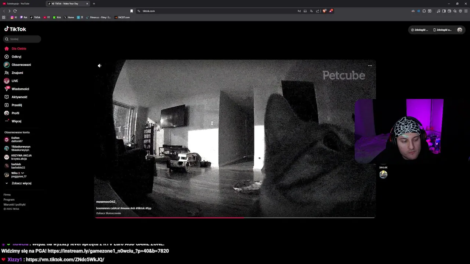Open Brave Rewards triangle icon

pyautogui.click(x=330, y=11)
